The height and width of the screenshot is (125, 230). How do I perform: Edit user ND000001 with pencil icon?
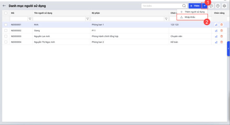[216, 25]
